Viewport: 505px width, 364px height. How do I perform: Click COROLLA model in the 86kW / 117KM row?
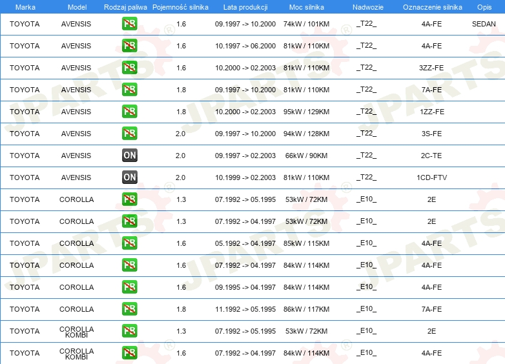(77, 309)
